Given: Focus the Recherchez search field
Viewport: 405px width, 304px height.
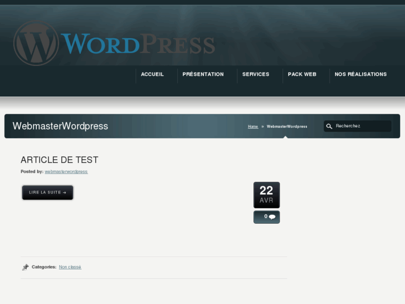Looking at the screenshot, I should tap(358, 126).
